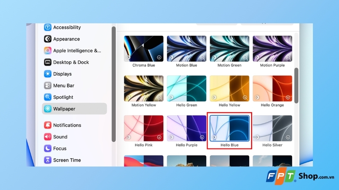Set the Hello Purple wallpaper thumbnail
Image resolution: width=339 pixels, height=190 pixels.
tap(186, 128)
